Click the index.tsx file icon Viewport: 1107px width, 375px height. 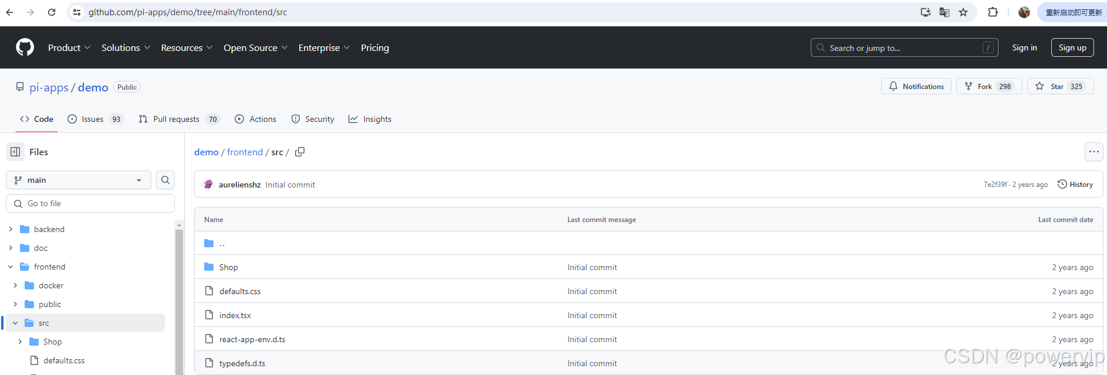coord(209,315)
